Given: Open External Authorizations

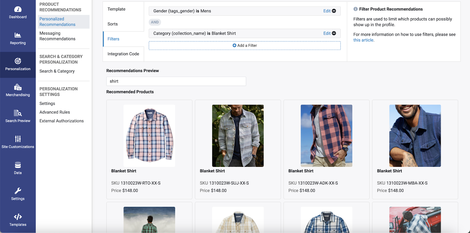Looking at the screenshot, I should 61,121.
